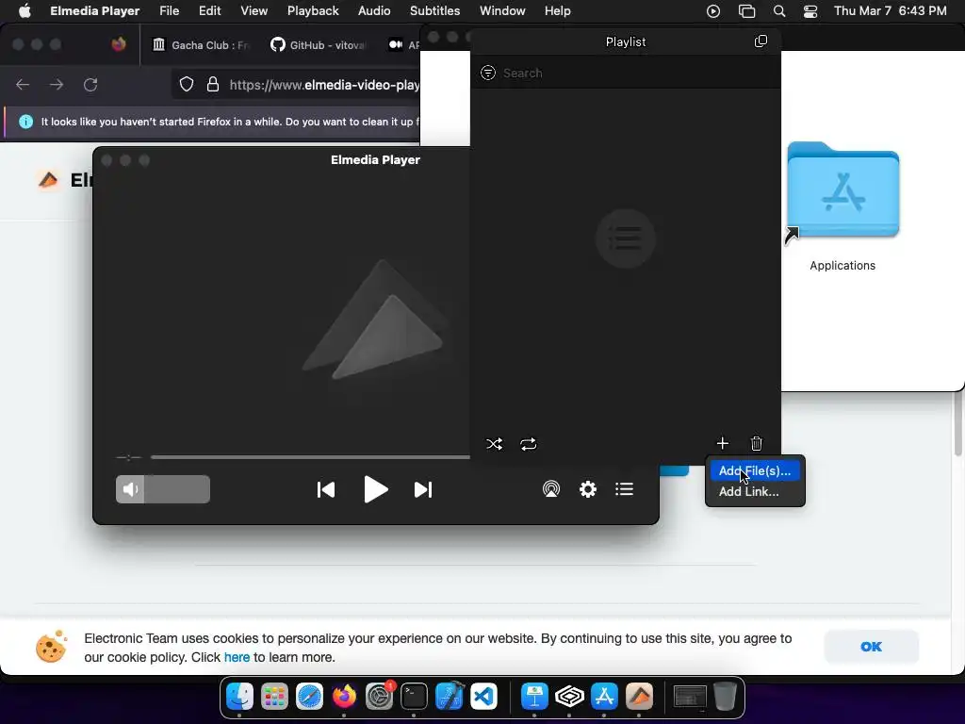Click the padlock site info icon
This screenshot has height=724, width=965.
pyautogui.click(x=213, y=84)
